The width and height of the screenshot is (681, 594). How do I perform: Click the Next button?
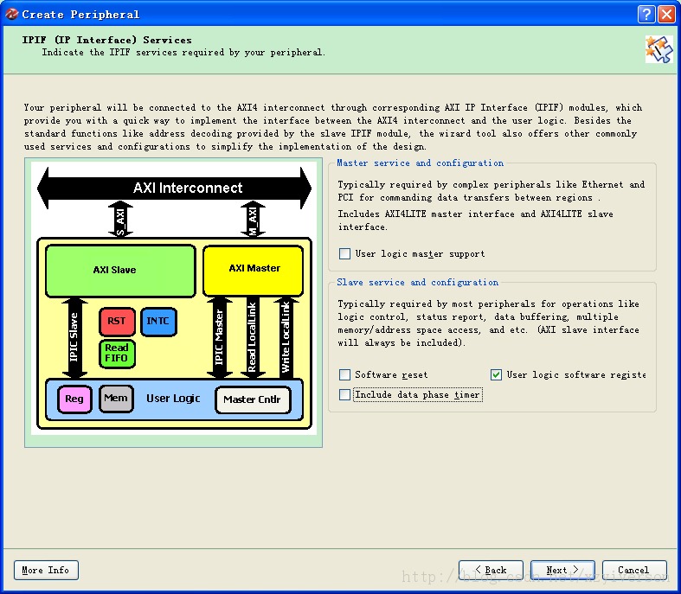pyautogui.click(x=562, y=570)
